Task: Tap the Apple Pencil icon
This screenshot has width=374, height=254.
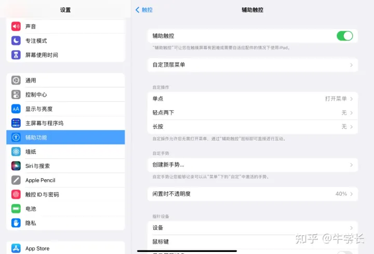Action: [x=16, y=180]
